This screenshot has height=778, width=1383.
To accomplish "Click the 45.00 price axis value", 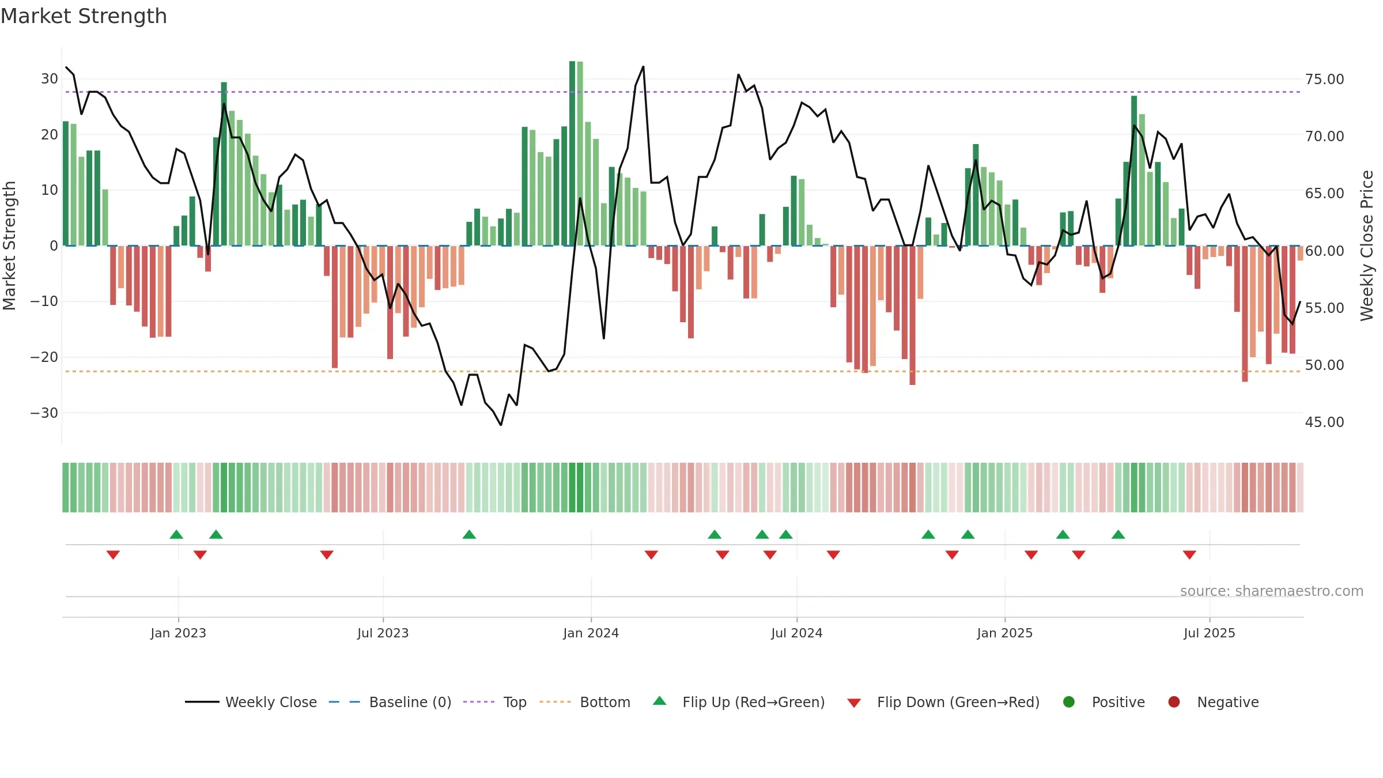I will 1324,422.
